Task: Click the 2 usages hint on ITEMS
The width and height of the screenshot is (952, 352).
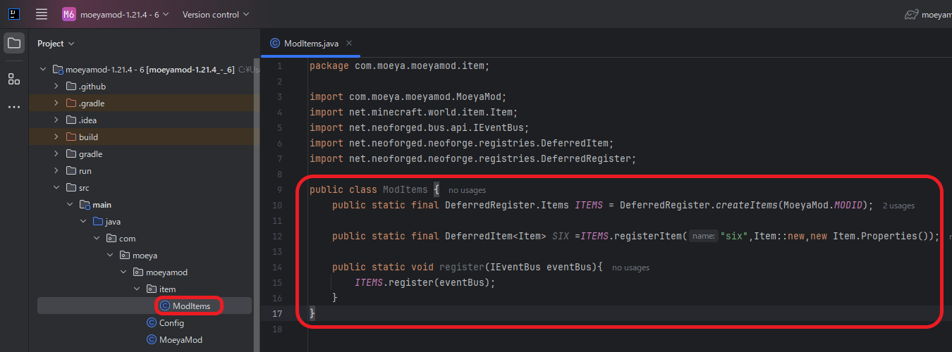Action: [x=898, y=206]
